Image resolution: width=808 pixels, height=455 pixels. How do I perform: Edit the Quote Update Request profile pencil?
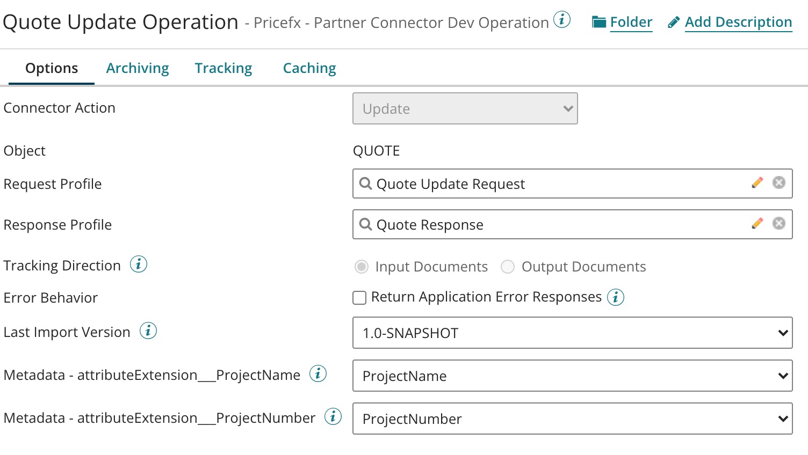pos(757,183)
